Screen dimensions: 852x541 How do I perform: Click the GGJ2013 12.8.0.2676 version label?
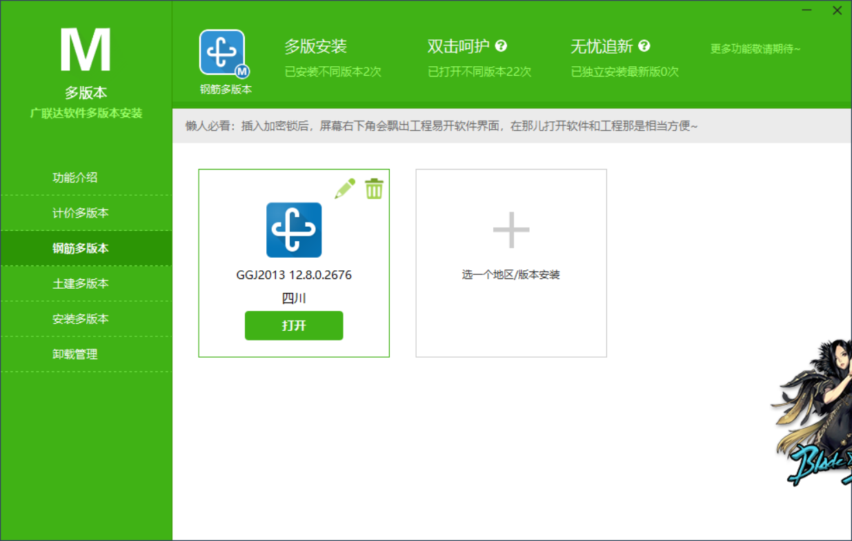[294, 275]
